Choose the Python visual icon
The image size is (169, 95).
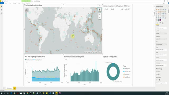point(164,18)
